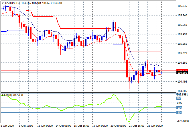Click the 104.880 price axis label

182,62
